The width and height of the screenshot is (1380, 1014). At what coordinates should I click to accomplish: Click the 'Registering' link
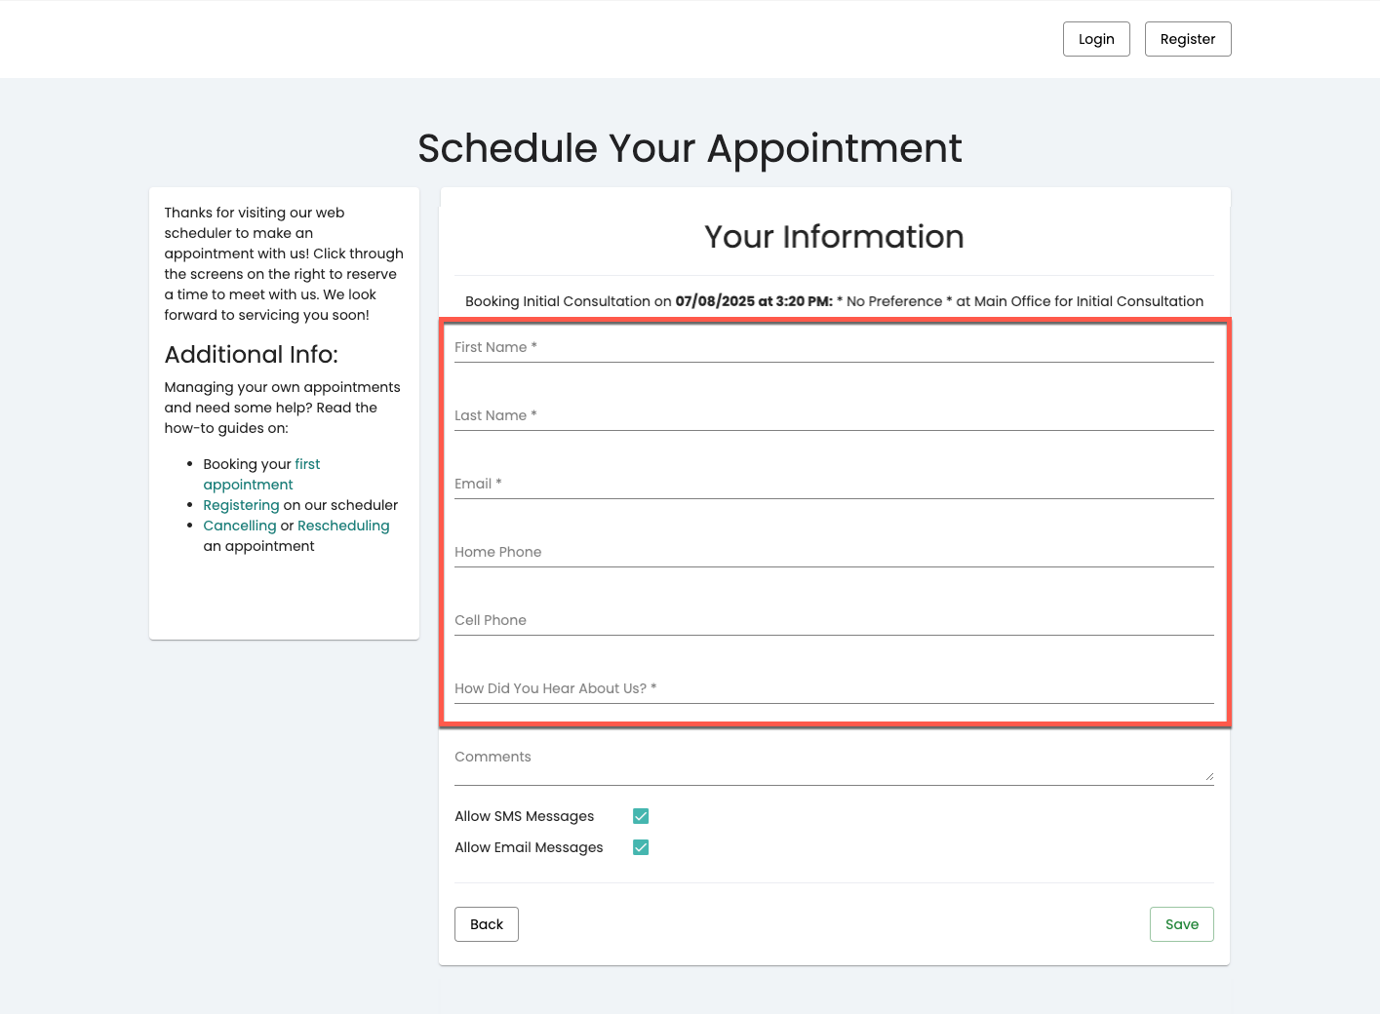[x=241, y=504]
